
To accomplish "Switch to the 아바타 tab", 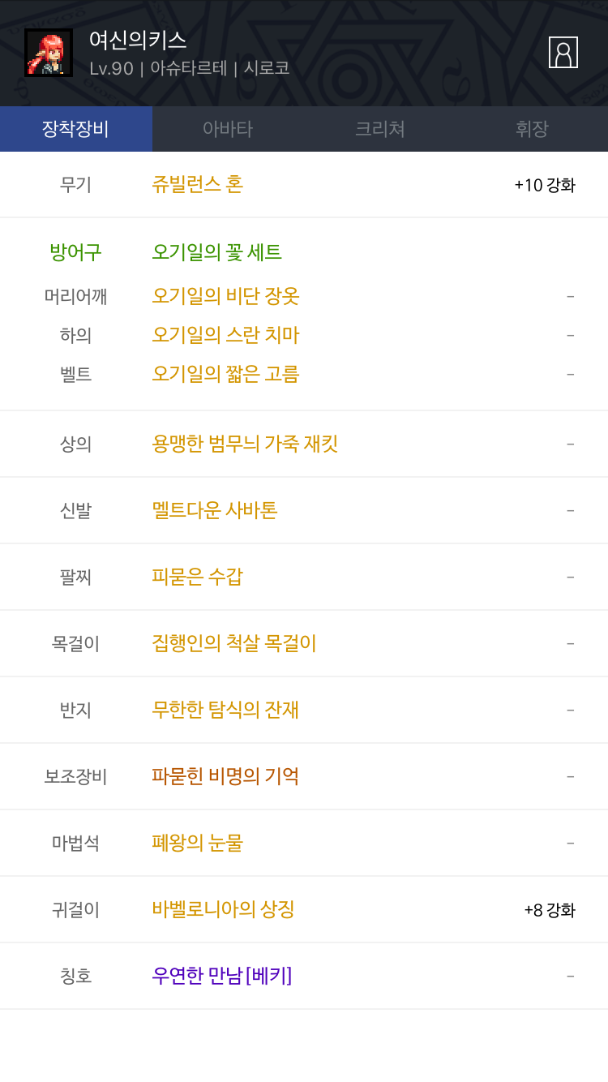I will click(228, 129).
